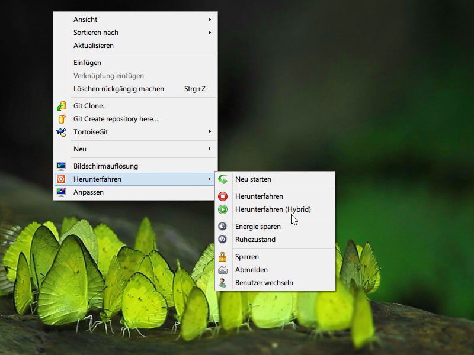
Task: Click the red Herunterfahren power icon in main menu
Action: 61,179
